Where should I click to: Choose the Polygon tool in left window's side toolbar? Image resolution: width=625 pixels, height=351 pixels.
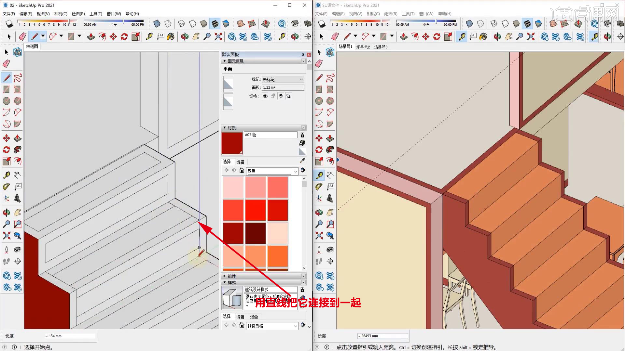(18, 101)
